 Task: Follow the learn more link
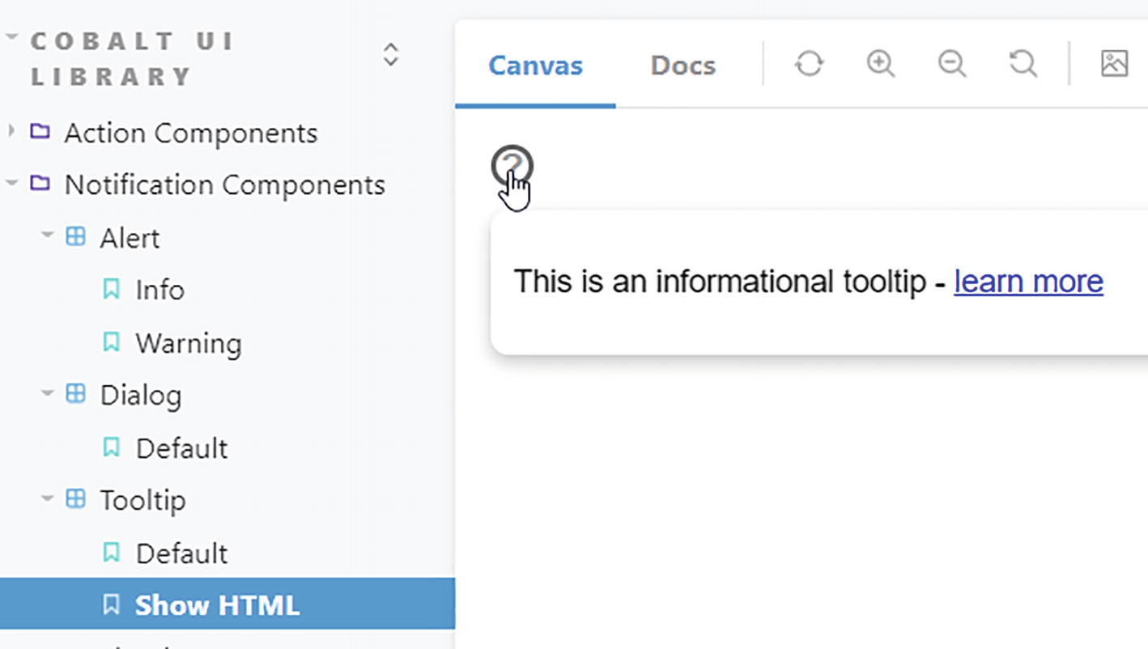point(1028,282)
